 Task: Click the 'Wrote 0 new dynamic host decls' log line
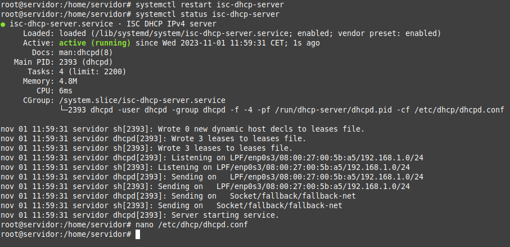point(183,129)
